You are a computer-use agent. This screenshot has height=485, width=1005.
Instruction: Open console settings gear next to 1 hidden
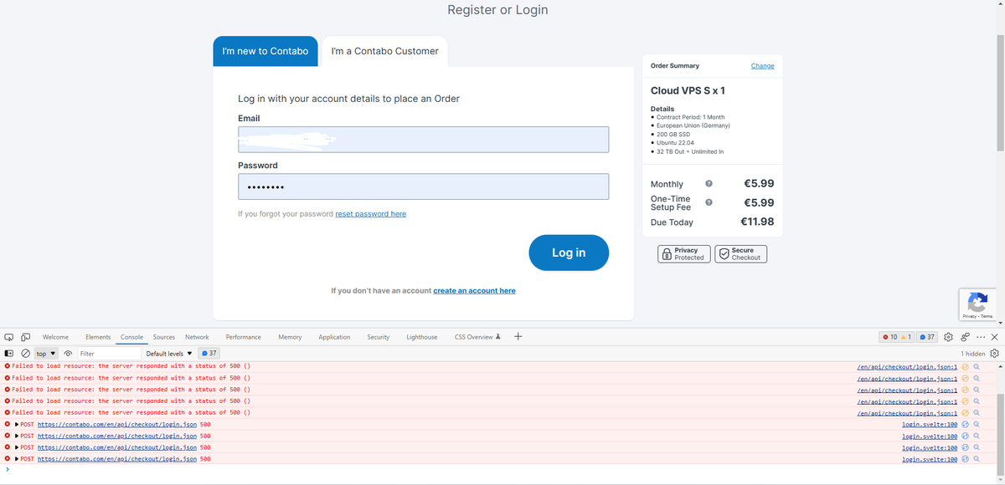click(x=994, y=354)
